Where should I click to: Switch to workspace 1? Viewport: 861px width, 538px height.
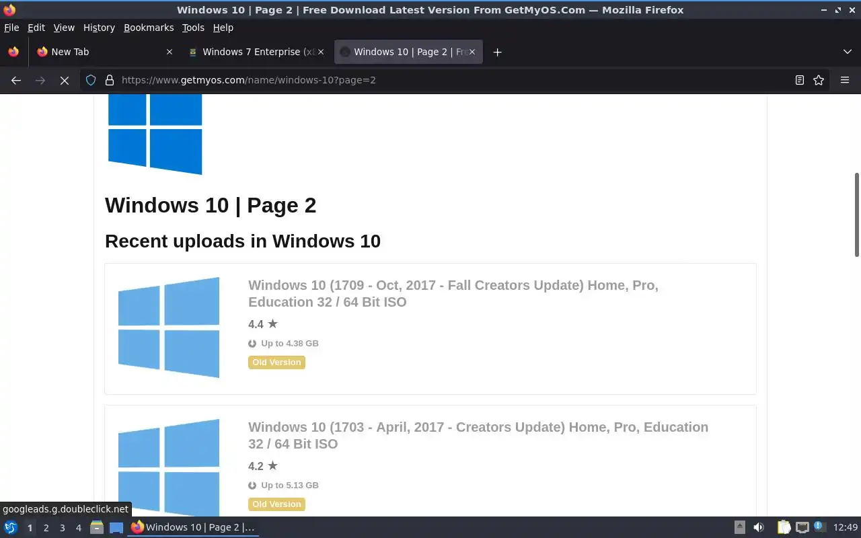tap(30, 528)
